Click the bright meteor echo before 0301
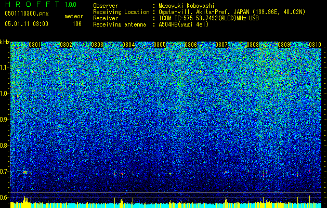The image size is (327, 208). [x=25, y=172]
